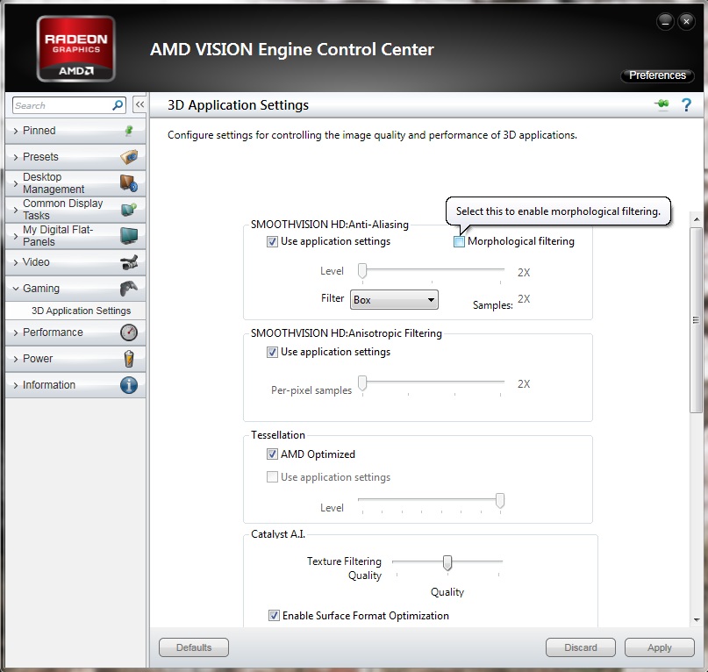Click the Common Display Tasks monitor icon

[x=129, y=209]
